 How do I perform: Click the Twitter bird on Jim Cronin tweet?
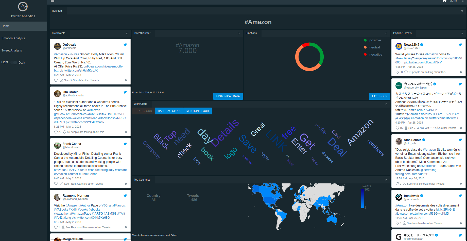point(125,92)
